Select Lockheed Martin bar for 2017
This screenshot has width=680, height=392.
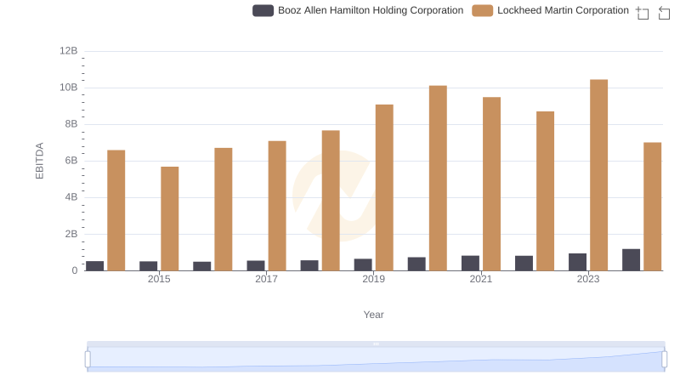tap(277, 206)
